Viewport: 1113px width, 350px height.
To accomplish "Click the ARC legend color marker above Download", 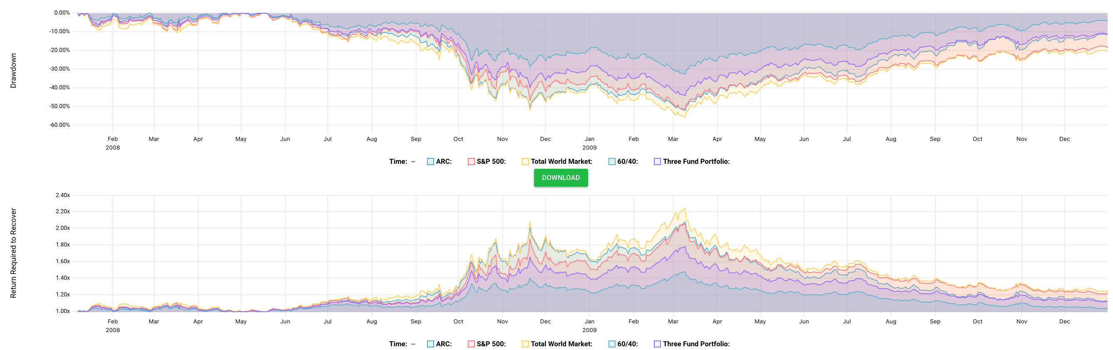I will click(430, 161).
